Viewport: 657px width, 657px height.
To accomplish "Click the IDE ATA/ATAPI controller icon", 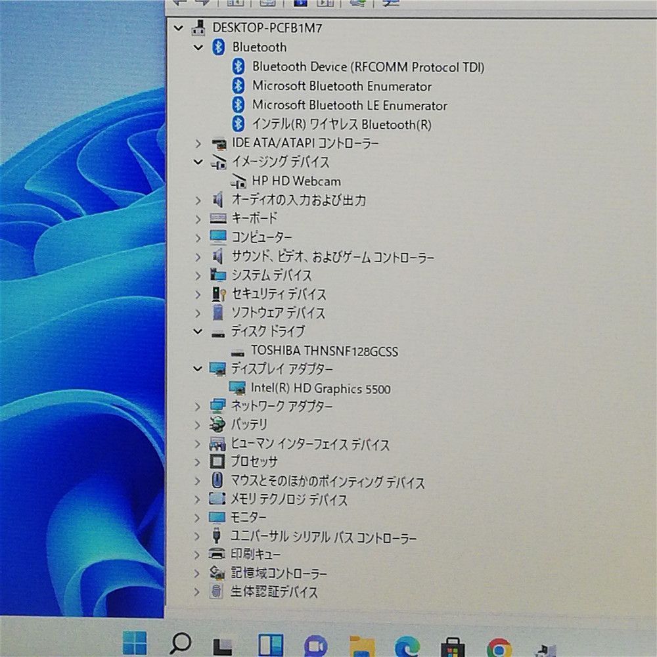I will (x=219, y=144).
